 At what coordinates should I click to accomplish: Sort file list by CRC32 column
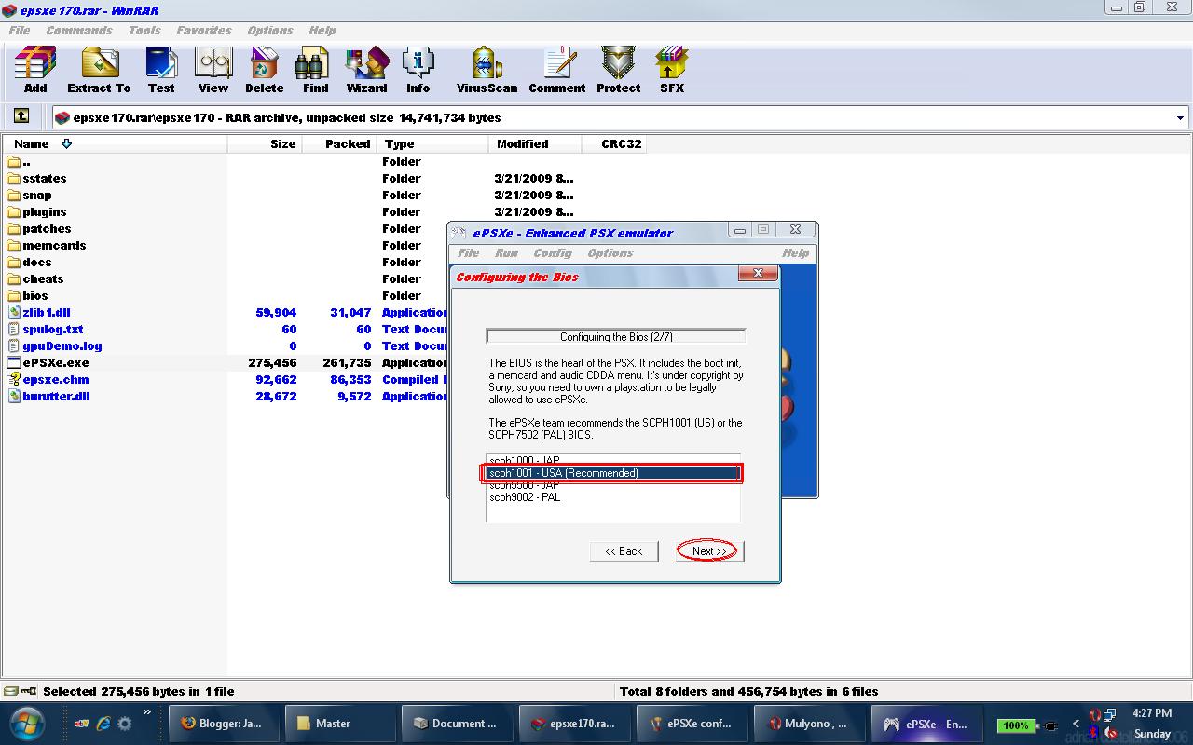[x=614, y=143]
